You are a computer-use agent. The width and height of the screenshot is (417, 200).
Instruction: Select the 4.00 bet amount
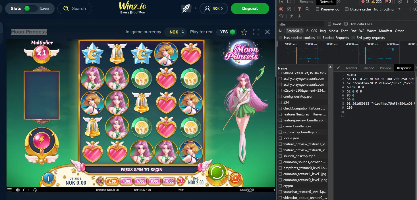(126, 181)
